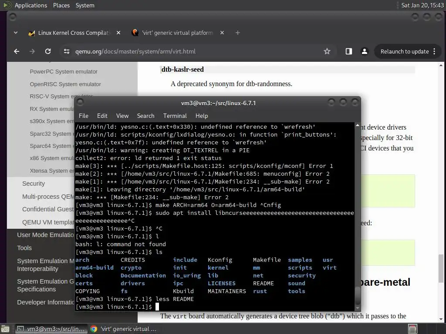The height and width of the screenshot is (334, 446).
Task: Open the tab search dropdown chevron
Action: coord(16,33)
